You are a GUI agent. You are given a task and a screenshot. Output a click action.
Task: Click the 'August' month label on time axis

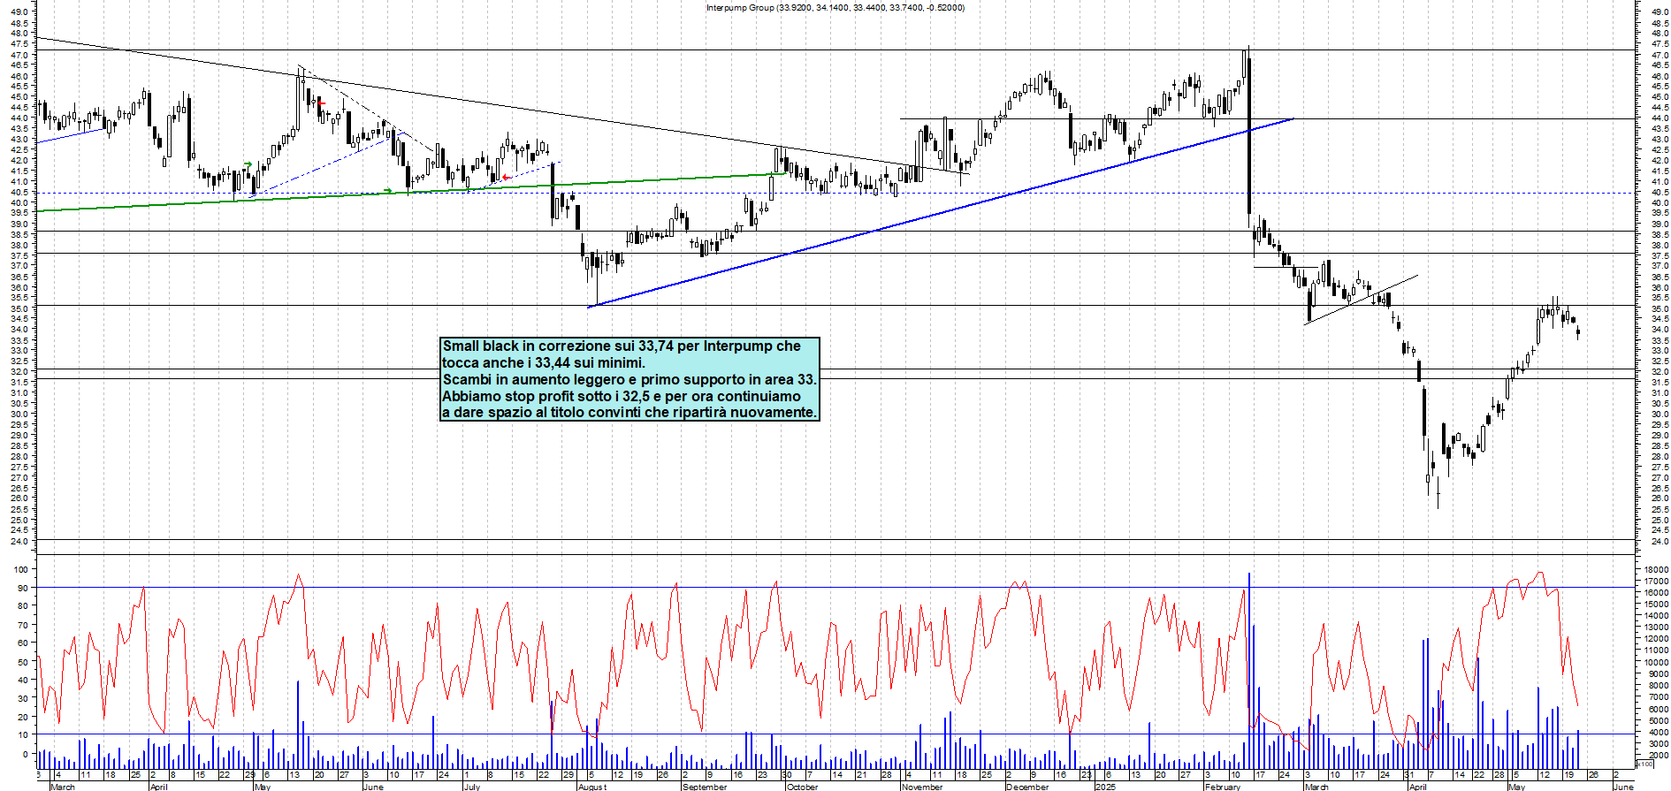(592, 787)
